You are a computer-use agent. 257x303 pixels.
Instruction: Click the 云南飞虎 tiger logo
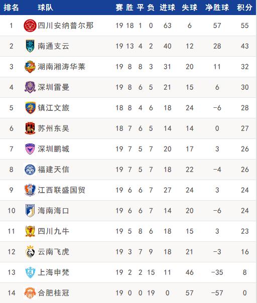click(30, 252)
